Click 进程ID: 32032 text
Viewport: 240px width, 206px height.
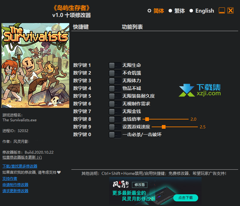(x=15, y=131)
